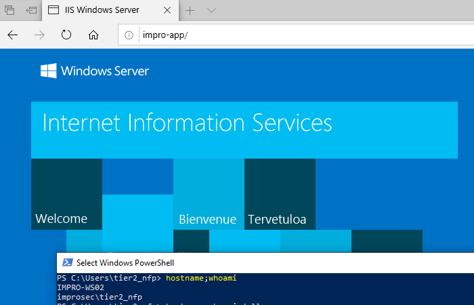Go to the browser home page
This screenshot has width=474, height=305.
pyautogui.click(x=93, y=35)
